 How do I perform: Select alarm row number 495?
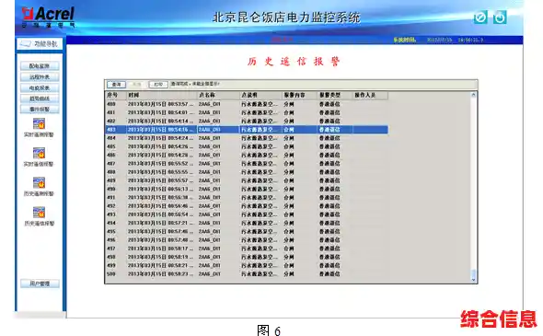click(247, 231)
